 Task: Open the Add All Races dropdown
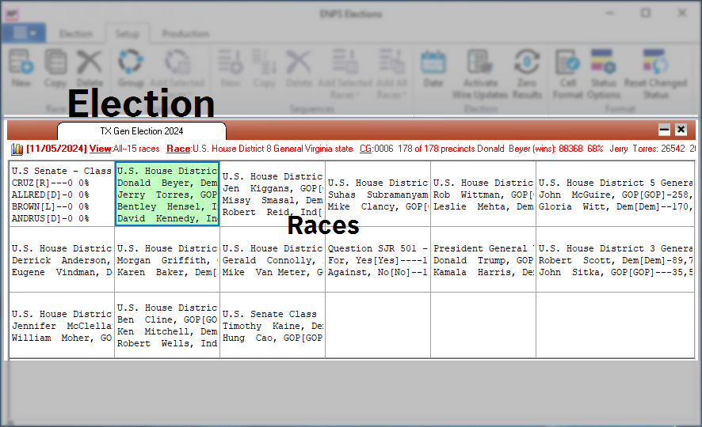(391, 74)
